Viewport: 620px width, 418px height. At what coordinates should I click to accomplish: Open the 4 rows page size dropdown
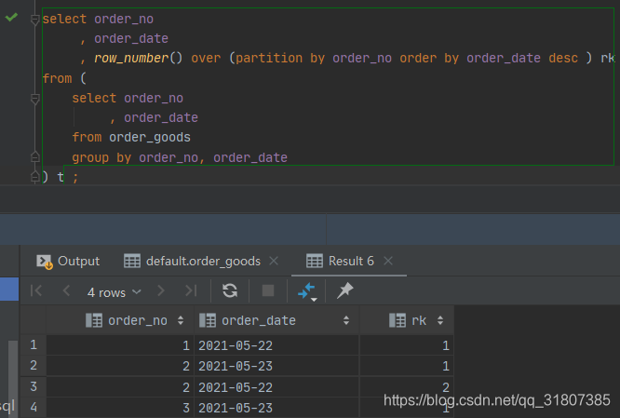pos(114,292)
